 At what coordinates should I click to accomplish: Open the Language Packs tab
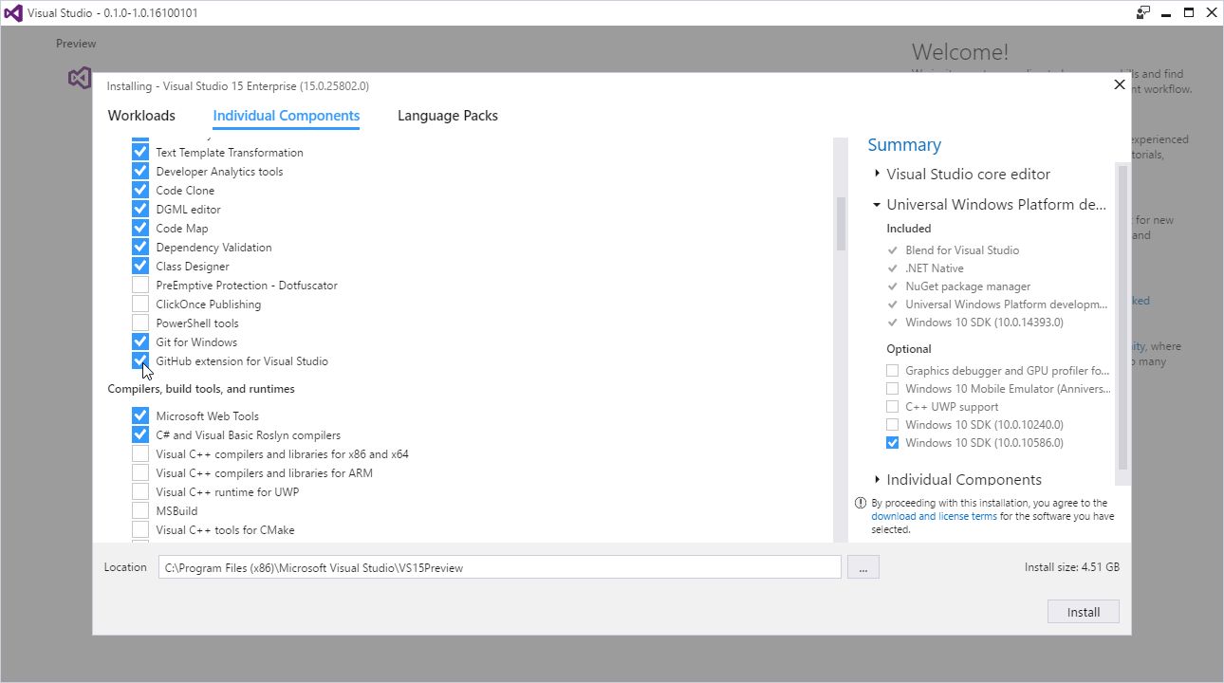click(x=447, y=116)
